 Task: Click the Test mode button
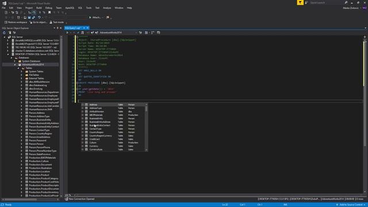click(x=56, y=22)
